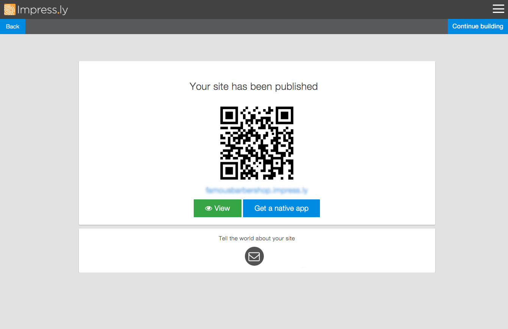Click the Continue building button
The image size is (508, 329).
tap(478, 27)
